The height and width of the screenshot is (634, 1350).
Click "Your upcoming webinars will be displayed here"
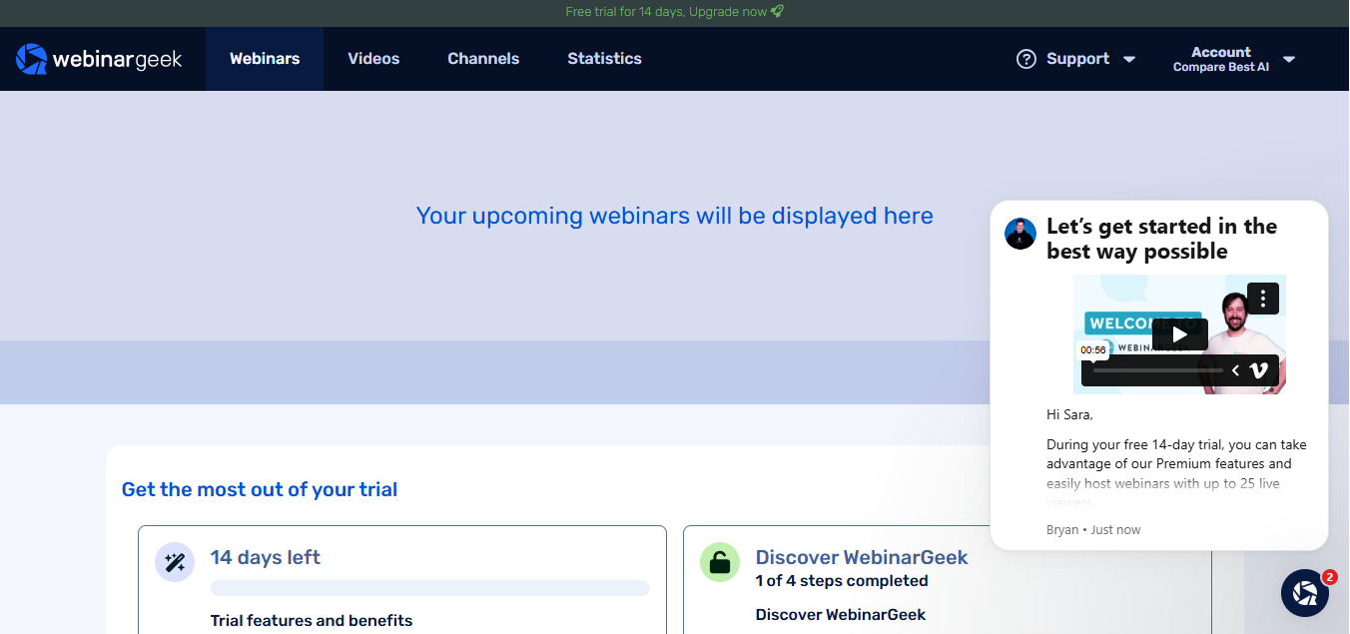click(675, 216)
